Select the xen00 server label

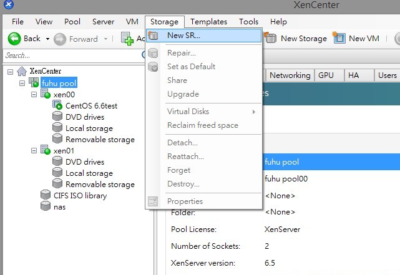[64, 95]
